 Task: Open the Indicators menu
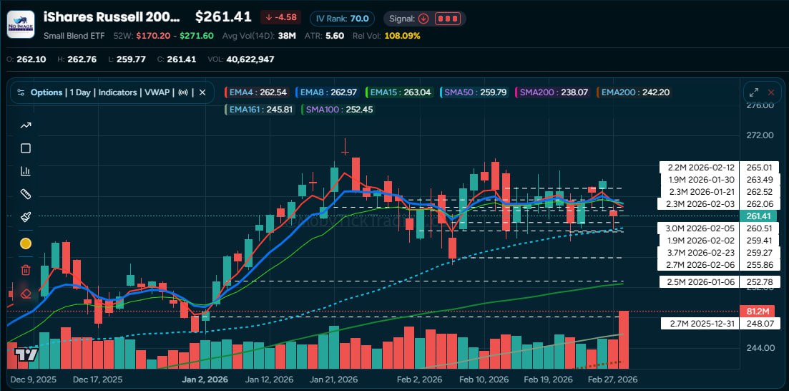point(118,92)
